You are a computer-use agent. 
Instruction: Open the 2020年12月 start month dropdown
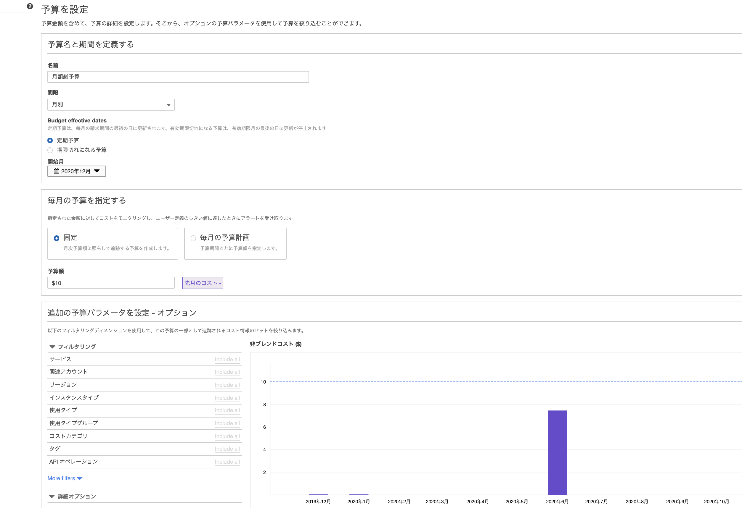click(77, 171)
